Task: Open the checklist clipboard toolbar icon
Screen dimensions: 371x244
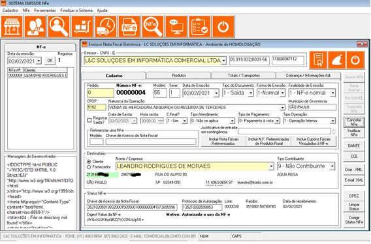Action: click(x=200, y=27)
